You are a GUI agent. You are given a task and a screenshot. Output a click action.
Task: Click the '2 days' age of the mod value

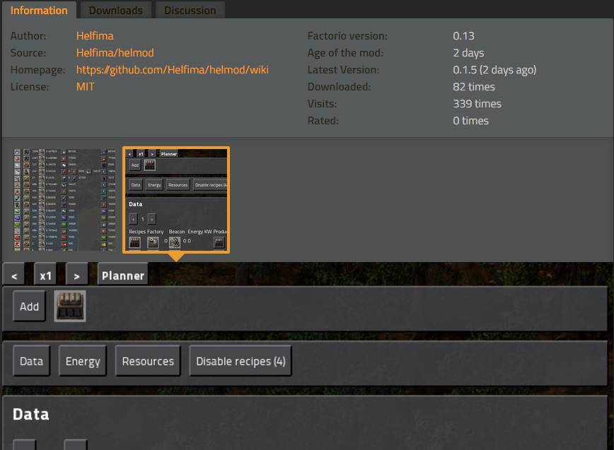coord(468,53)
